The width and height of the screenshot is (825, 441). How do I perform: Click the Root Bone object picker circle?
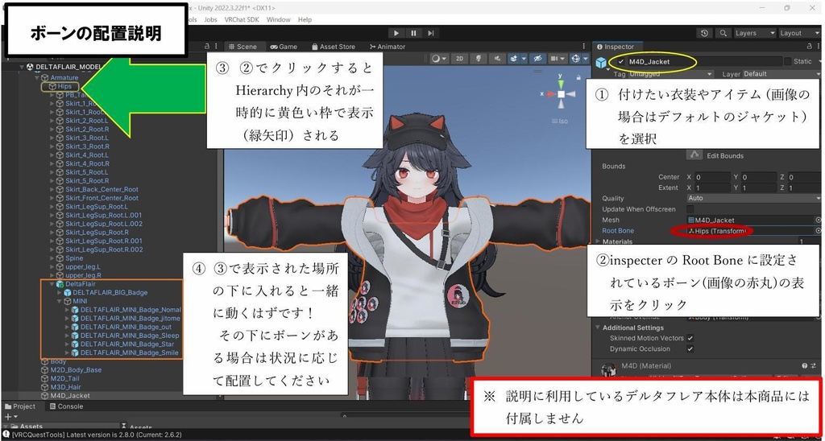pos(819,231)
